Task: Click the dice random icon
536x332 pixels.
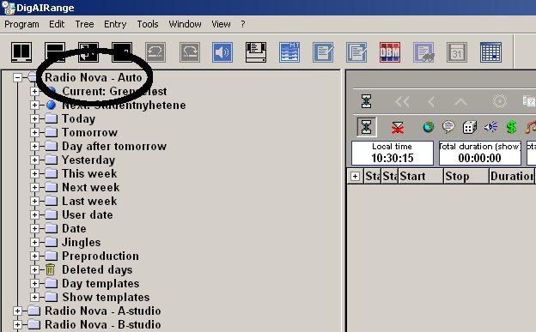Action: click(470, 127)
